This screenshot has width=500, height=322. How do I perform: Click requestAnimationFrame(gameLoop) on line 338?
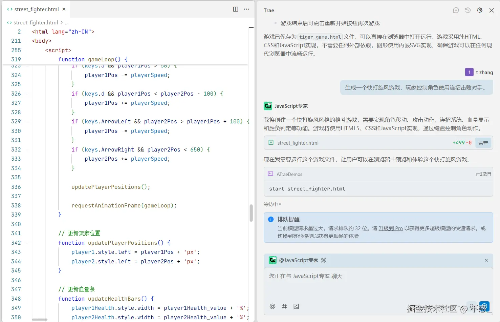[x=124, y=205]
